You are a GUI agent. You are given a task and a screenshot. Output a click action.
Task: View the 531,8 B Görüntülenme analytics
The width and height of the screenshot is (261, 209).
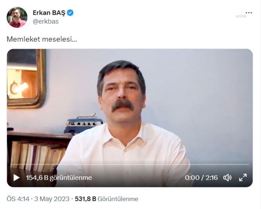click(107, 199)
